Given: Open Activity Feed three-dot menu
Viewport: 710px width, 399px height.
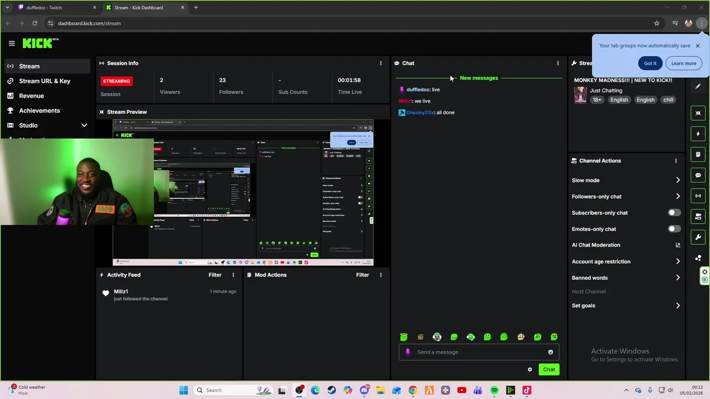Looking at the screenshot, I should (233, 275).
